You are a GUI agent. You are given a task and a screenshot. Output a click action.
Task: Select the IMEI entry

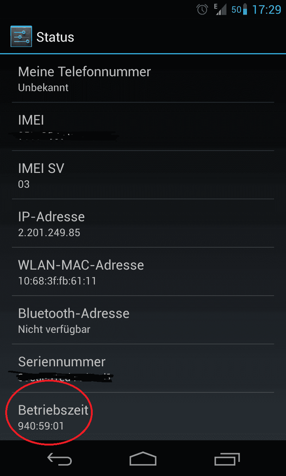143,126
